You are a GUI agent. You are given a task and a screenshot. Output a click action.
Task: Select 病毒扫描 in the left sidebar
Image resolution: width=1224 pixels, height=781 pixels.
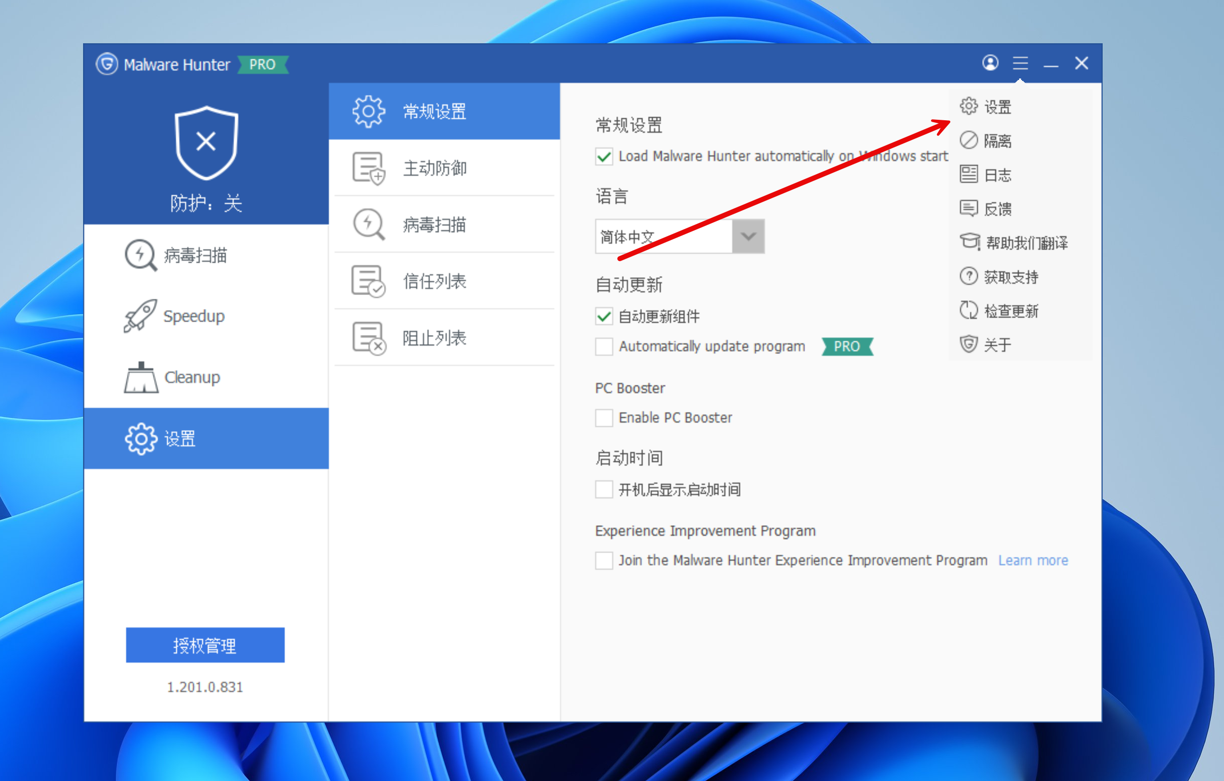coord(195,255)
